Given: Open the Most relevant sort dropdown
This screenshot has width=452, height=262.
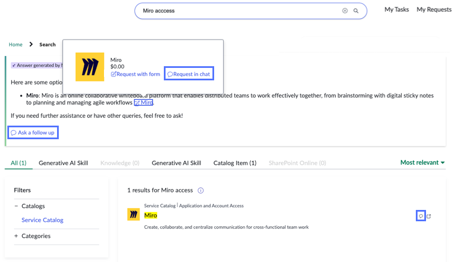Looking at the screenshot, I should click(422, 162).
